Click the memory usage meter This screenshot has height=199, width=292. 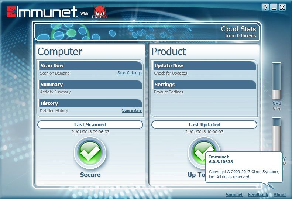click(x=276, y=134)
